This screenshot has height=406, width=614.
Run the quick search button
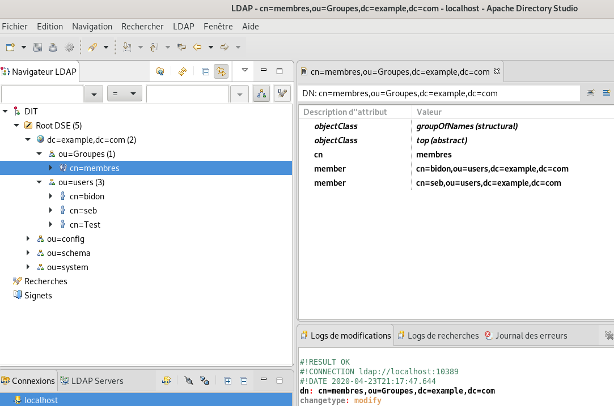click(x=282, y=94)
